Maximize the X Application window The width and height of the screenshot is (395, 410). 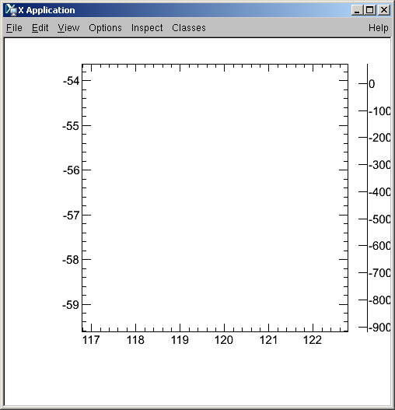(x=370, y=10)
